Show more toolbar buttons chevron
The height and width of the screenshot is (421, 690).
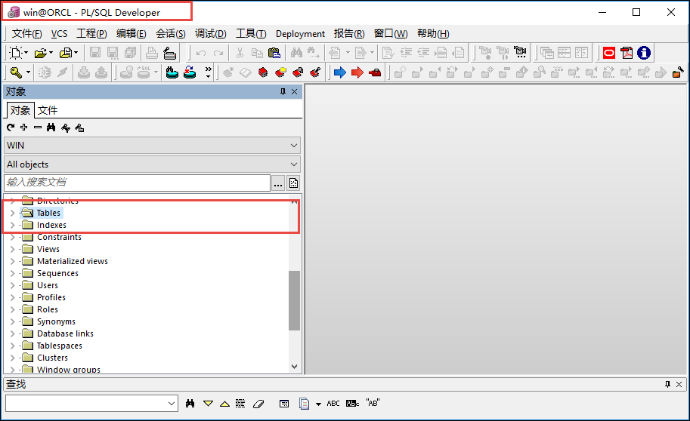click(x=208, y=72)
